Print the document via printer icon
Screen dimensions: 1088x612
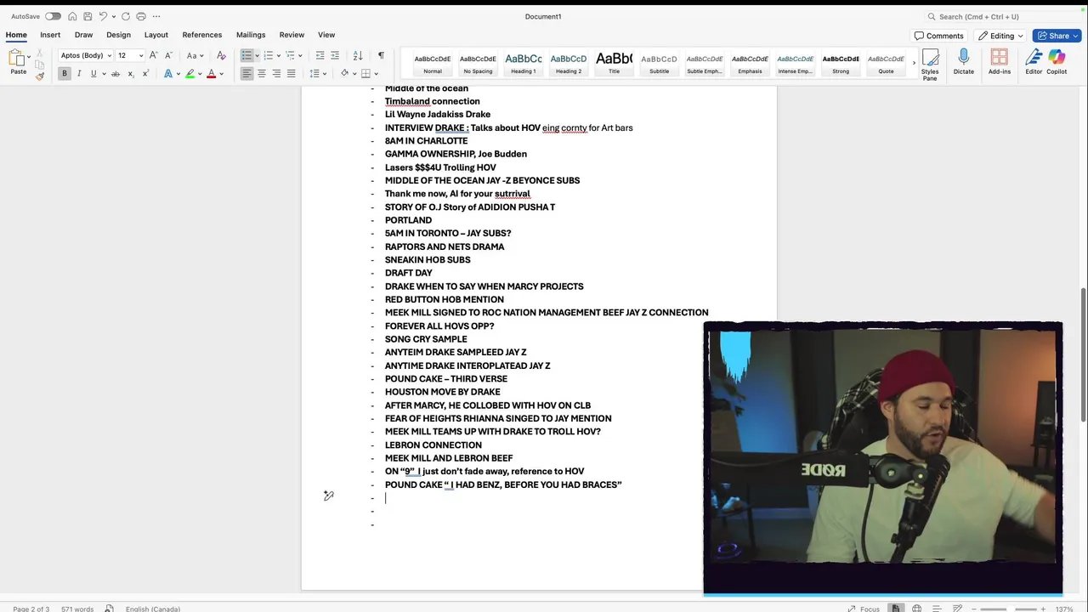(x=141, y=16)
